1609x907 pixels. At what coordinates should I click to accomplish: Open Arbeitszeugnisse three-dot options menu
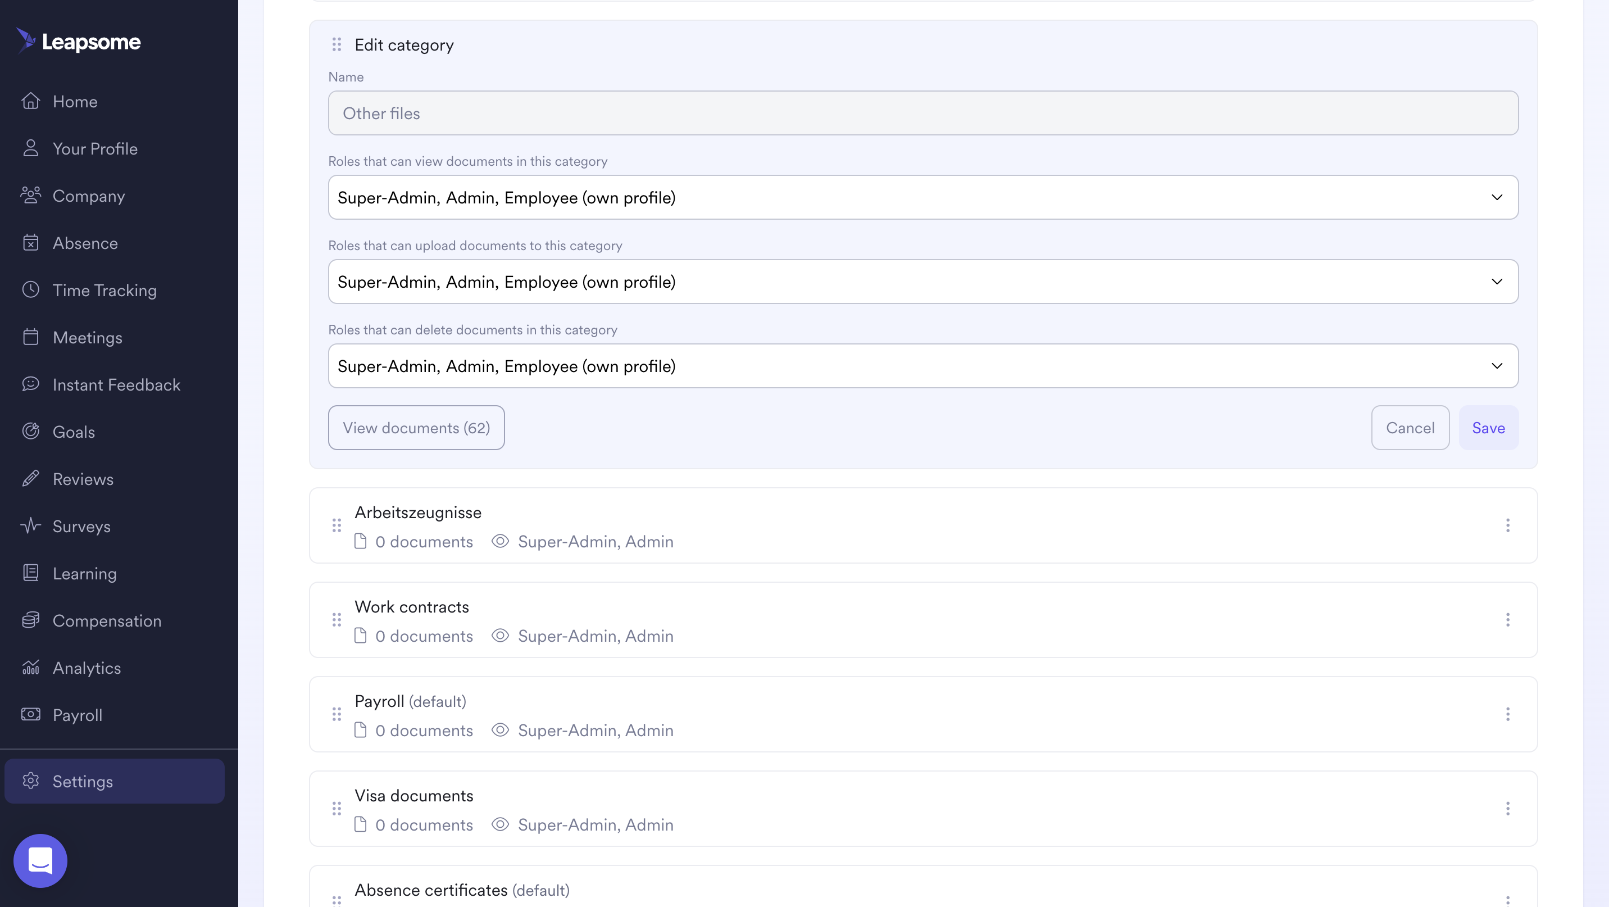[1508, 525]
